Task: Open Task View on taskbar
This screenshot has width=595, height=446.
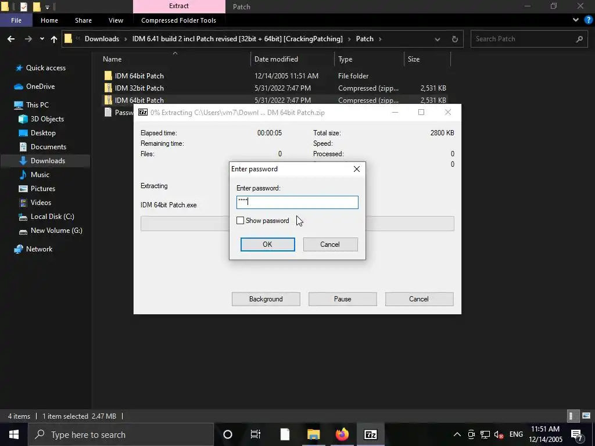Action: tap(256, 434)
